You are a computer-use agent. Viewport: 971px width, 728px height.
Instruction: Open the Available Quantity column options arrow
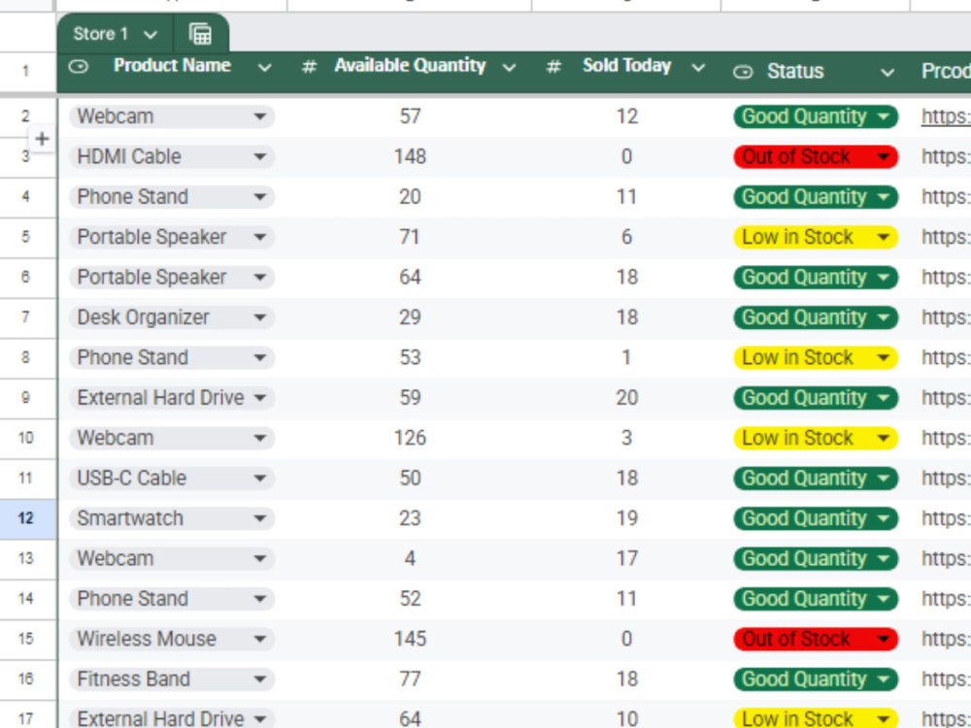pyautogui.click(x=509, y=68)
